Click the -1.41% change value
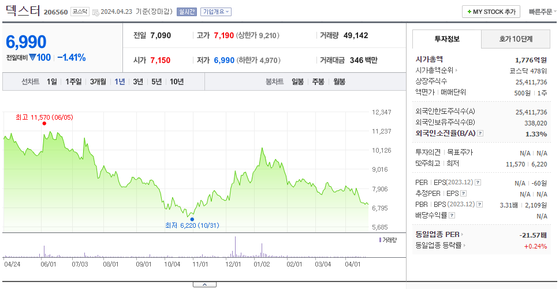The height and width of the screenshot is (289, 559). [x=71, y=57]
